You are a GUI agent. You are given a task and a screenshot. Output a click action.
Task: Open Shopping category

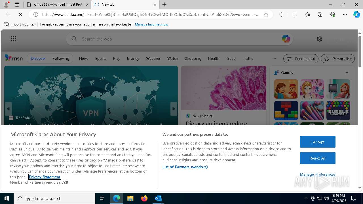(x=193, y=58)
